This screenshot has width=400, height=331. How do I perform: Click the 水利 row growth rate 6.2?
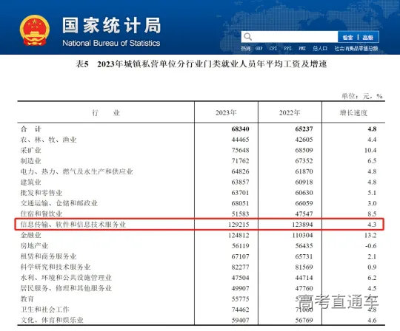pos(372,278)
